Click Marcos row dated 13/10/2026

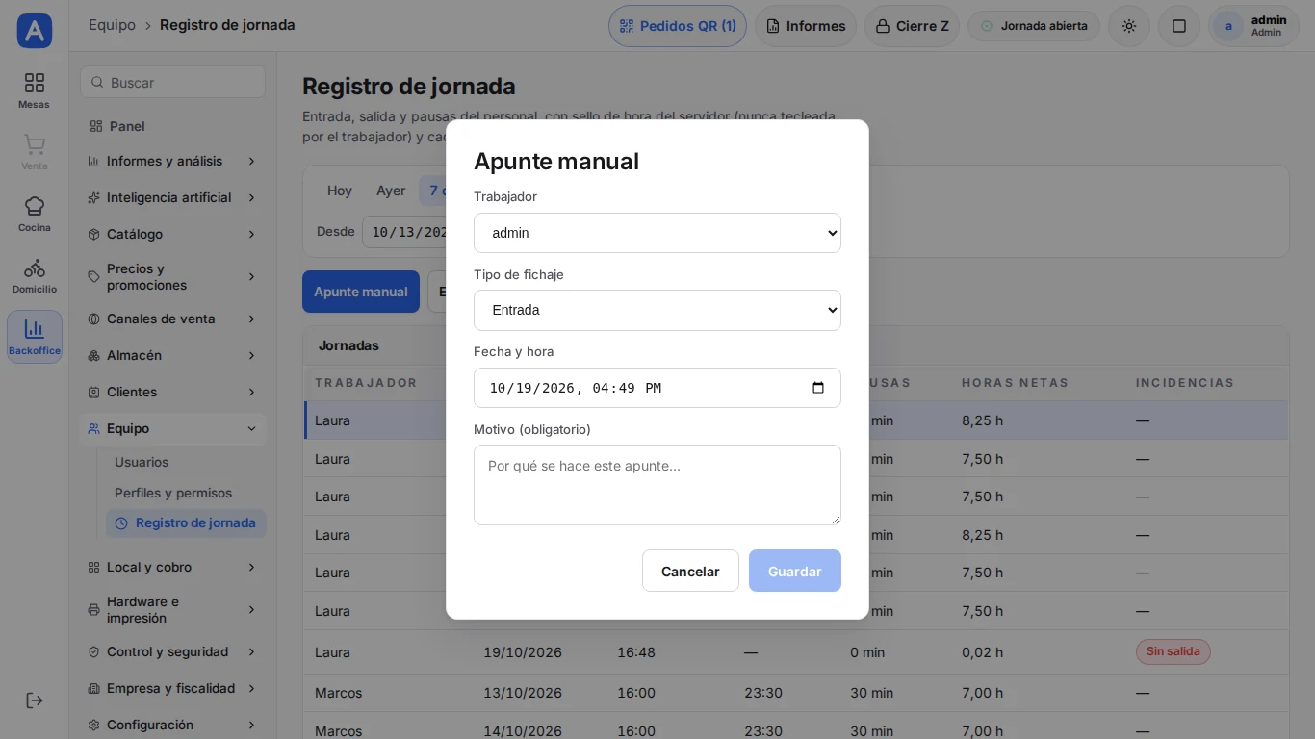[x=796, y=693]
